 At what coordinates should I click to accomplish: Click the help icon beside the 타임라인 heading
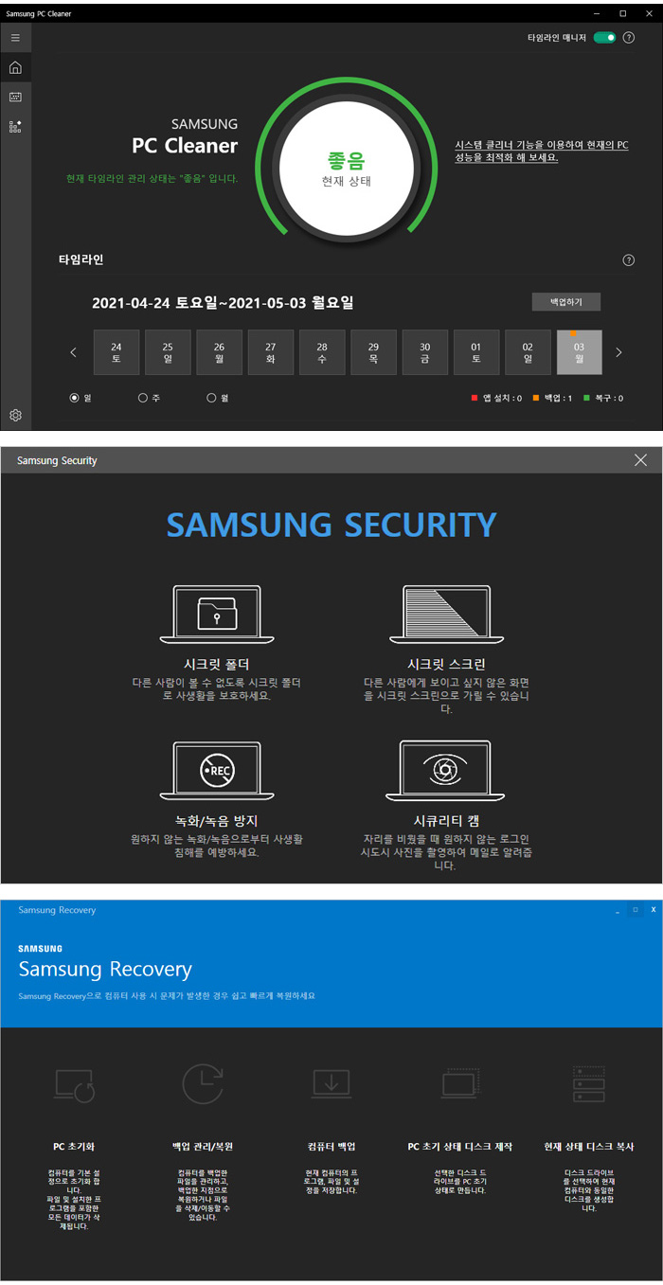[629, 259]
